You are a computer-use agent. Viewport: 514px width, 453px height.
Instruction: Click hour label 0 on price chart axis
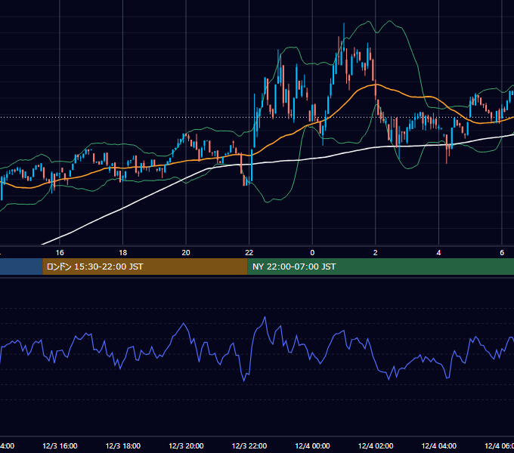[x=312, y=253]
